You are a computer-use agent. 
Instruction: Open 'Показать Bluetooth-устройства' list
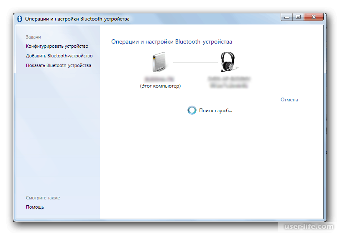pos(58,65)
